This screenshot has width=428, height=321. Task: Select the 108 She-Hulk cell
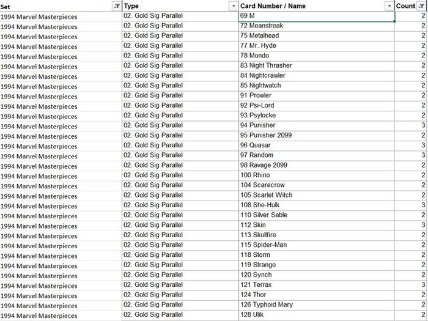pos(317,205)
